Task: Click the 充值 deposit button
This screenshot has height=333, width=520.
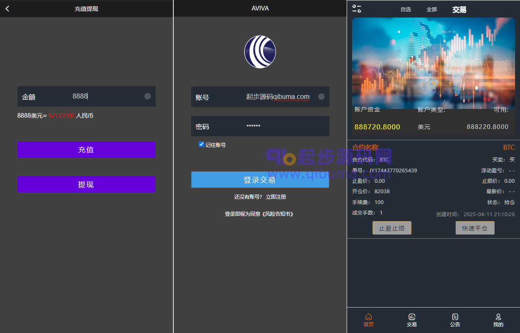Action: click(x=86, y=150)
